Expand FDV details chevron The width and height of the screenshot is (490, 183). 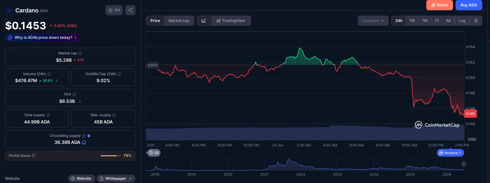pos(80,101)
